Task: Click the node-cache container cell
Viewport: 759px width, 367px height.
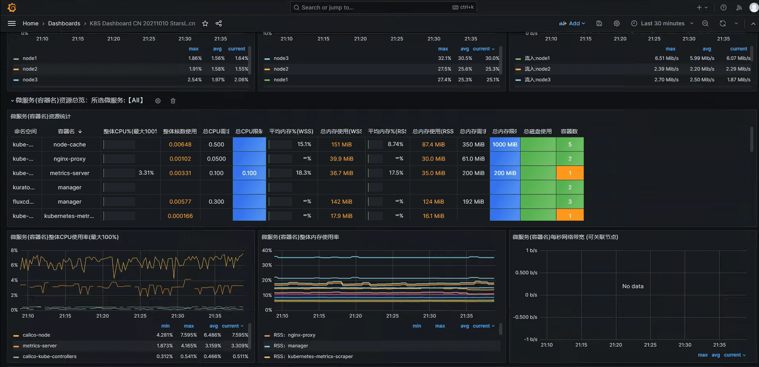Action: (70, 145)
